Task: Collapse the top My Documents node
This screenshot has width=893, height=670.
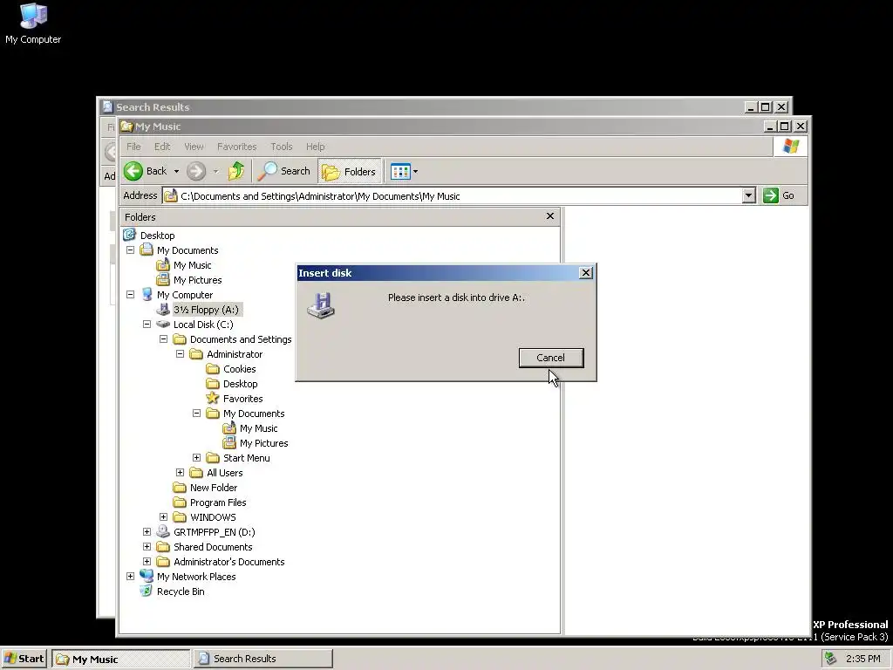Action: click(131, 250)
